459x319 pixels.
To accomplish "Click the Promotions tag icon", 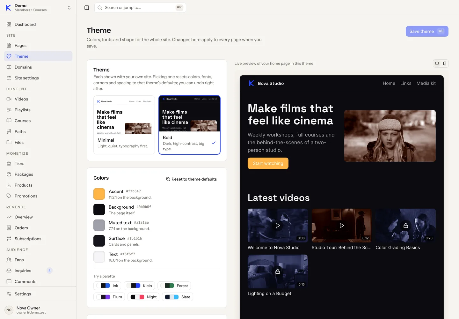I will click(9, 196).
